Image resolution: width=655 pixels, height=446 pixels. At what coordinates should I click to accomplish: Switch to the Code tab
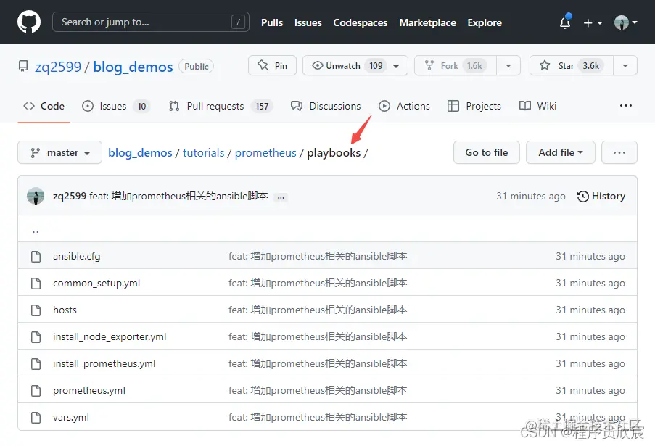tap(44, 106)
